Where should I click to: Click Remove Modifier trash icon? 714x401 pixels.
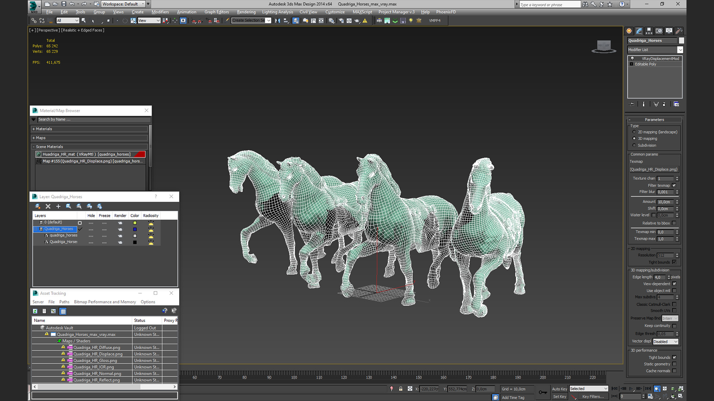coord(664,104)
